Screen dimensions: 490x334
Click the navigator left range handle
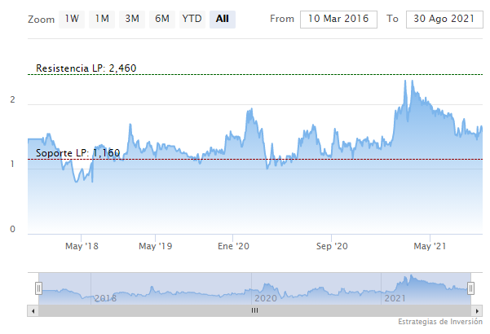(38, 288)
